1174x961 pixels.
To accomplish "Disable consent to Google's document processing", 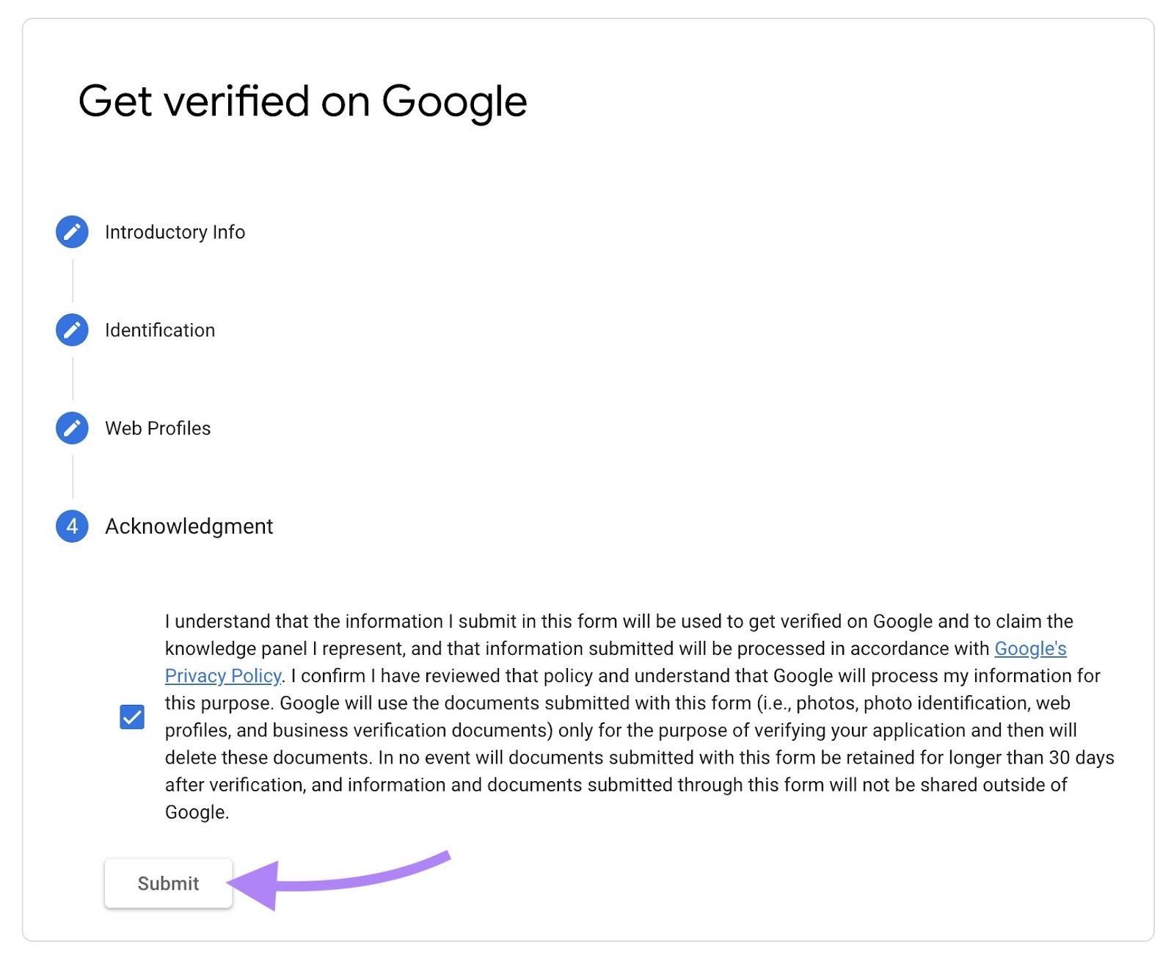I will pos(131,717).
